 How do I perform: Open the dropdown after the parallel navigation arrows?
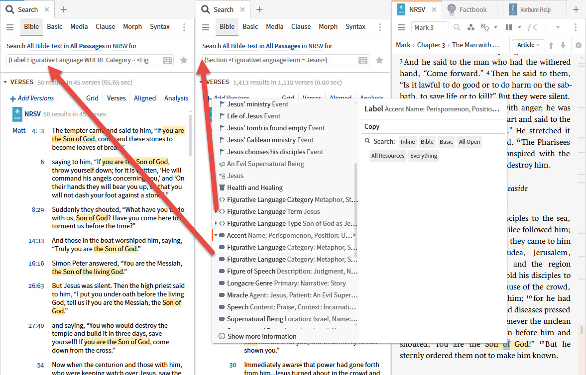point(558,27)
